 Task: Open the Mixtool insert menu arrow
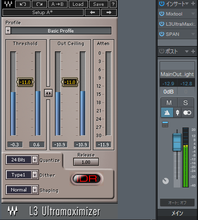(x=193, y=14)
